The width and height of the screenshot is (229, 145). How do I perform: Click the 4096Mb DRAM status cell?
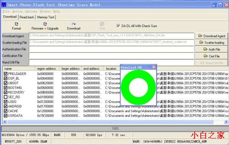pyautogui.click(x=38, y=142)
